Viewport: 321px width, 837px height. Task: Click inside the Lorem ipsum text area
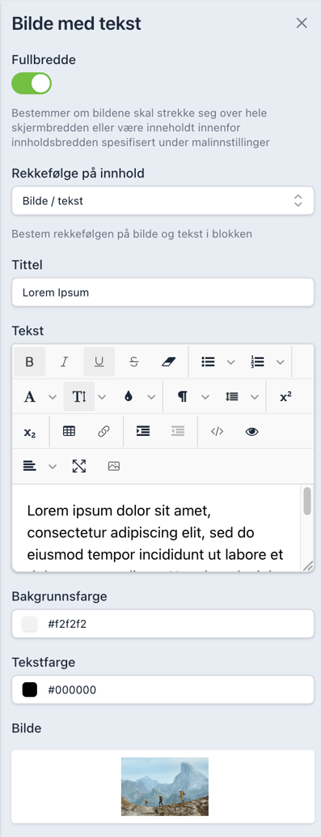coord(155,528)
